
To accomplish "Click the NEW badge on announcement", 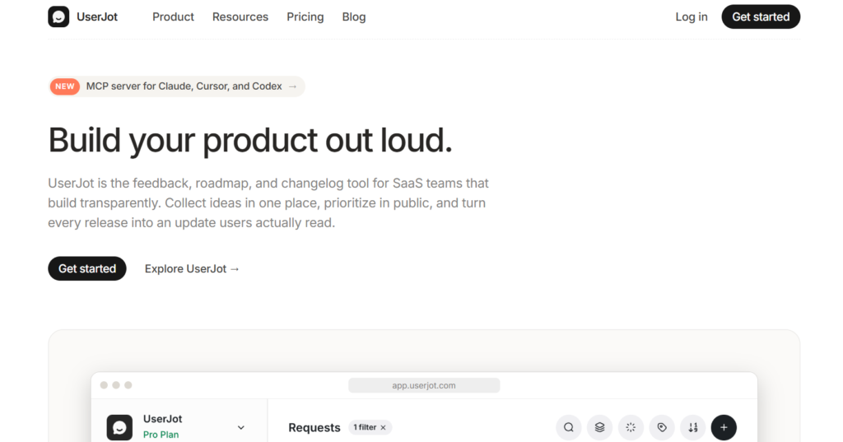I will click(65, 86).
